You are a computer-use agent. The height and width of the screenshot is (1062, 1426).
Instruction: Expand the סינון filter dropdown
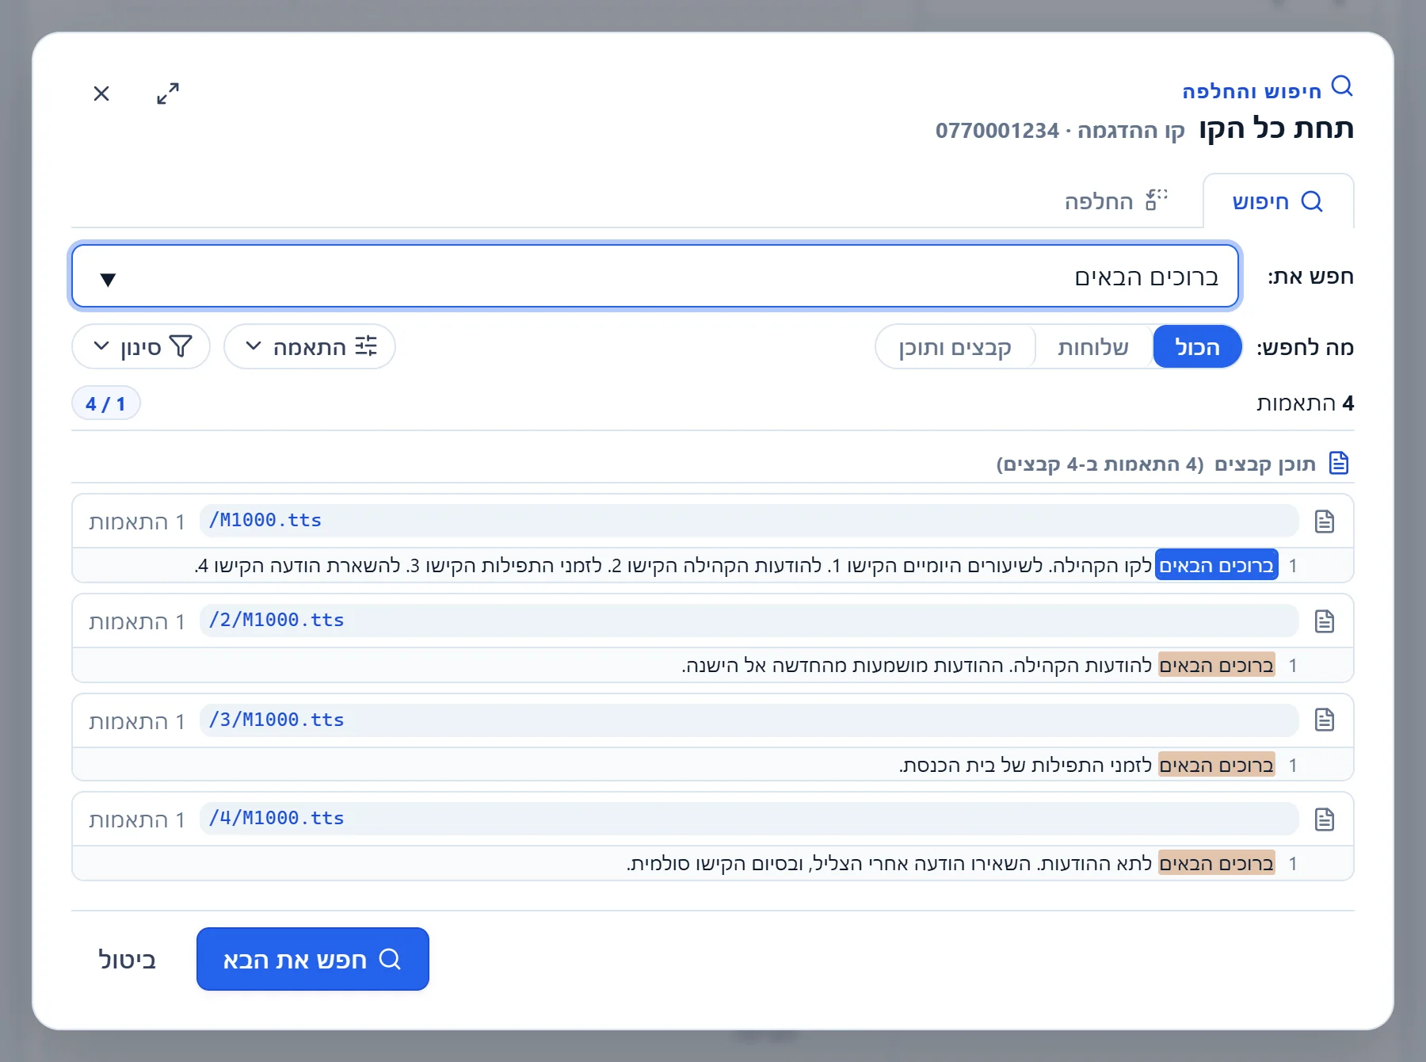pyautogui.click(x=141, y=346)
